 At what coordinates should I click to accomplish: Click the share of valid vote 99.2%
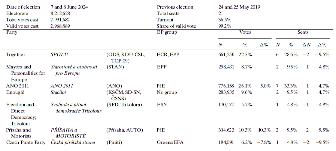[225, 26]
